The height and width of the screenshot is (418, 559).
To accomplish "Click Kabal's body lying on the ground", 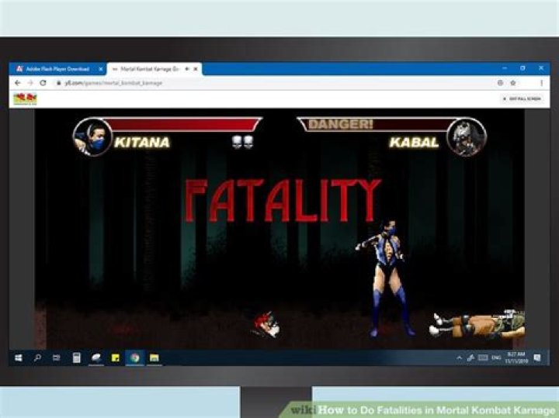I will point(477,323).
